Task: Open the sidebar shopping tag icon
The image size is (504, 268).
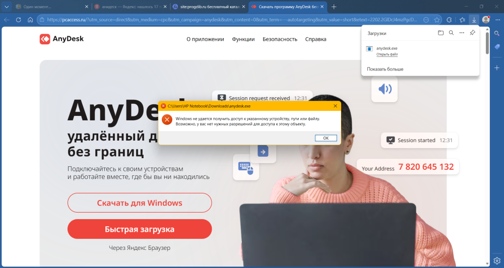Action: 497,47
